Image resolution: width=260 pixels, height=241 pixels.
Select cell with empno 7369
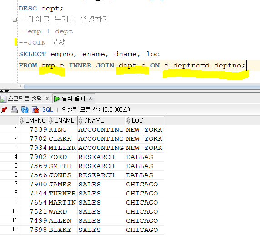pyautogui.click(x=34, y=166)
